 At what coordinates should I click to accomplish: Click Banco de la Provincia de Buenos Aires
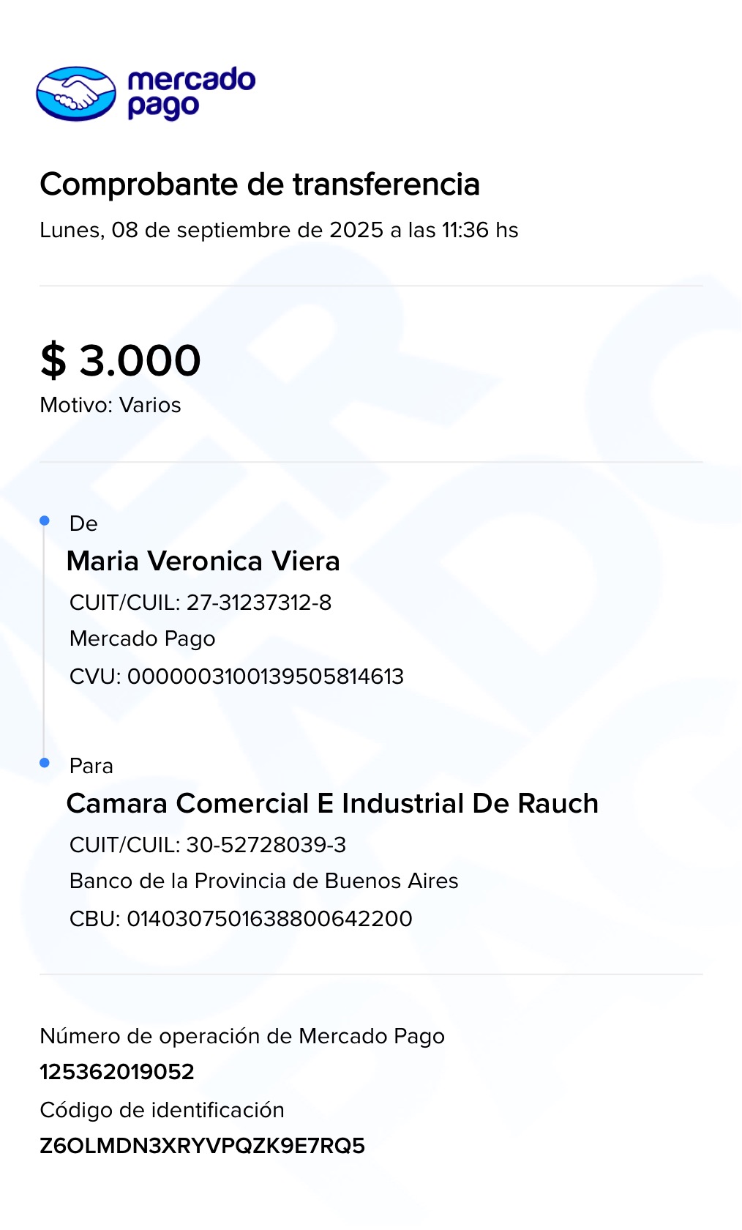point(264,881)
